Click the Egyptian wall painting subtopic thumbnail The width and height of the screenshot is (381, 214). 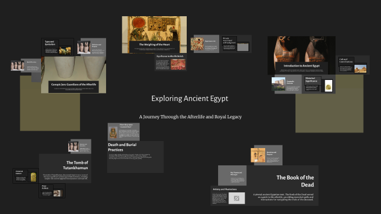[x=197, y=44]
